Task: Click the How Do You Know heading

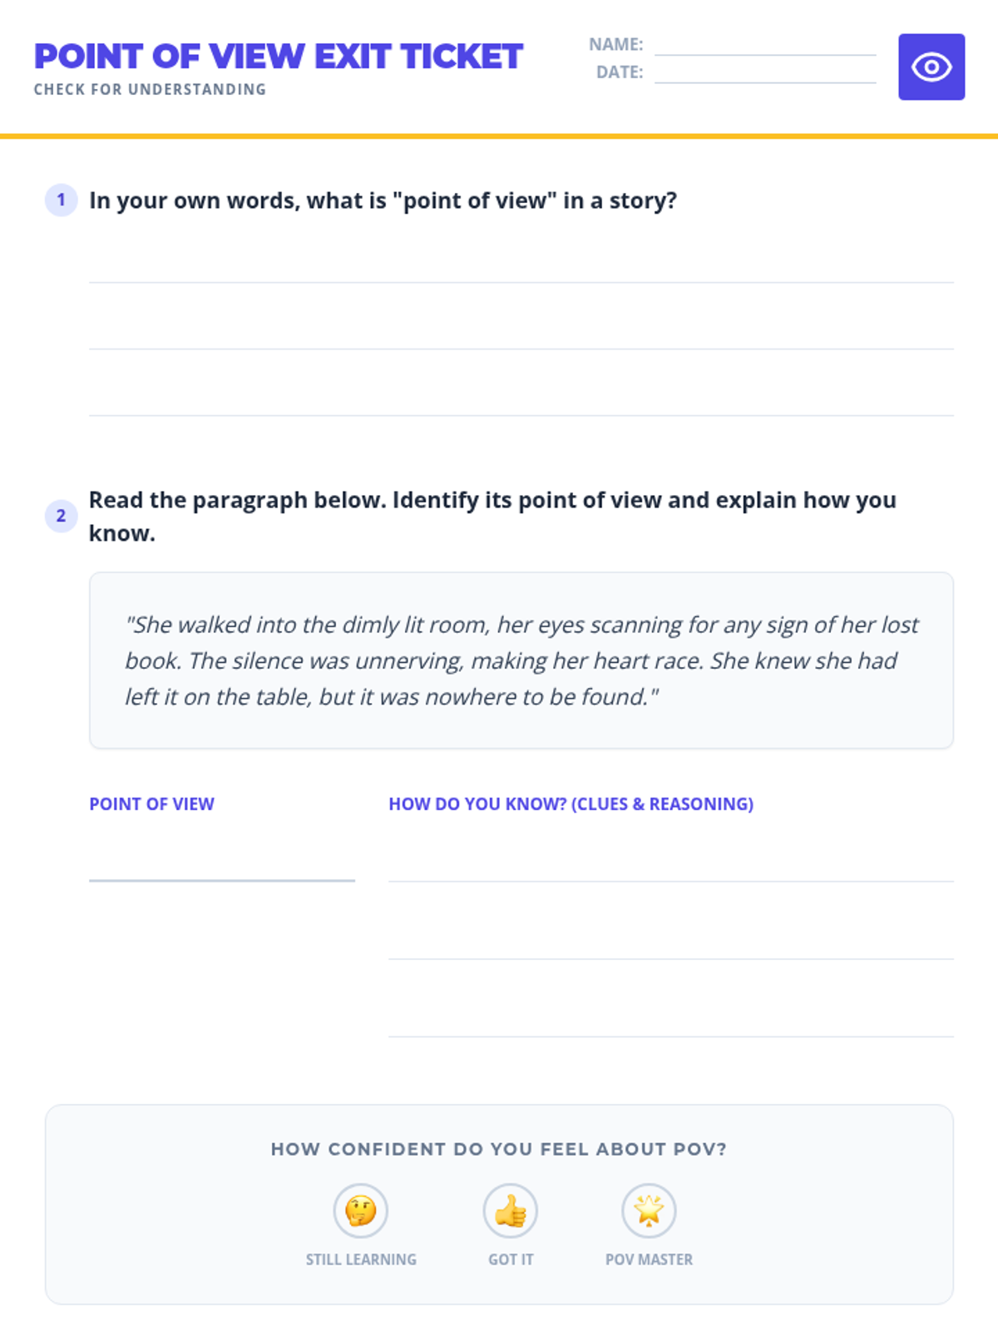Action: 571,804
